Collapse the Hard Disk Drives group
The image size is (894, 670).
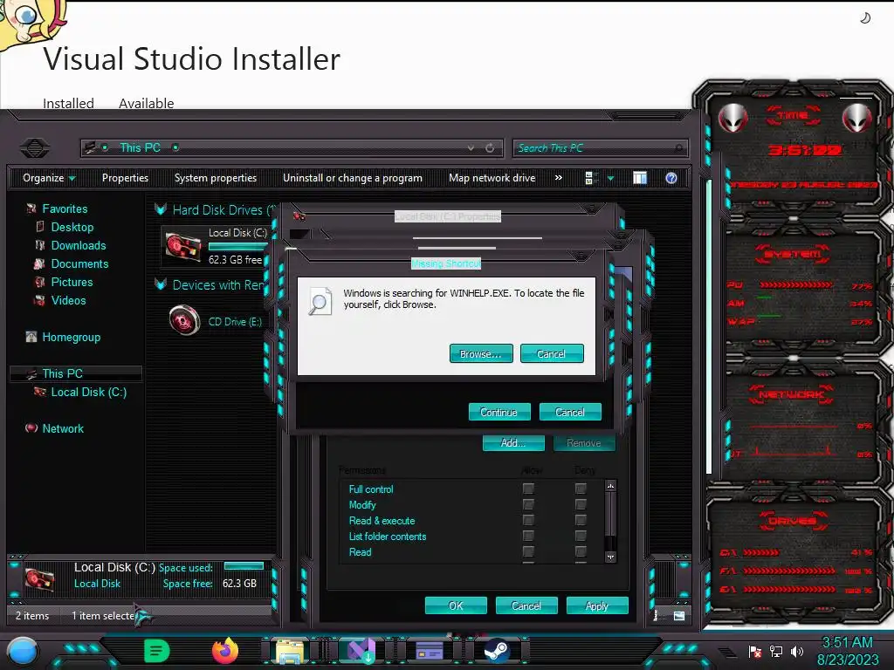click(x=161, y=209)
